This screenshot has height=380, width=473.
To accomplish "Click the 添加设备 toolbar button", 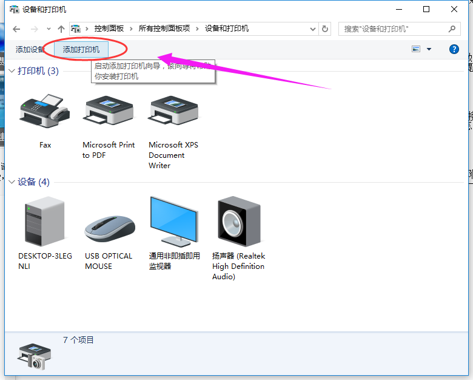I will (30, 50).
